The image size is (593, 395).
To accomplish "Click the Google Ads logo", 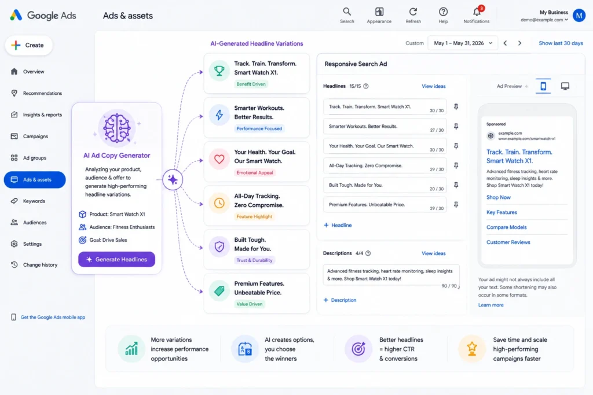I will [x=43, y=16].
